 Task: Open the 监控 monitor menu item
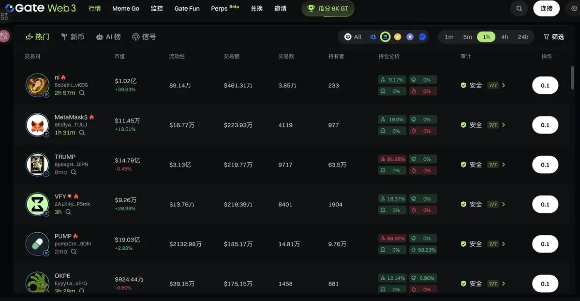(157, 8)
